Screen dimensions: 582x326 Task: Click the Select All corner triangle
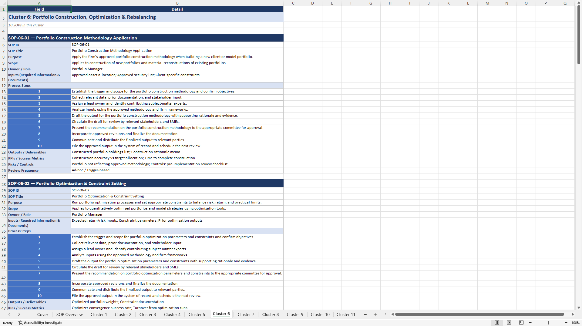4,3
